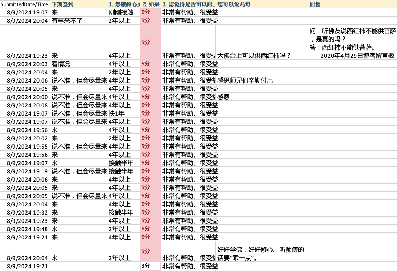397x271 pixels.
Task: Select 说不准，但会尽量来 in the 20:00 row
Action: (79, 97)
